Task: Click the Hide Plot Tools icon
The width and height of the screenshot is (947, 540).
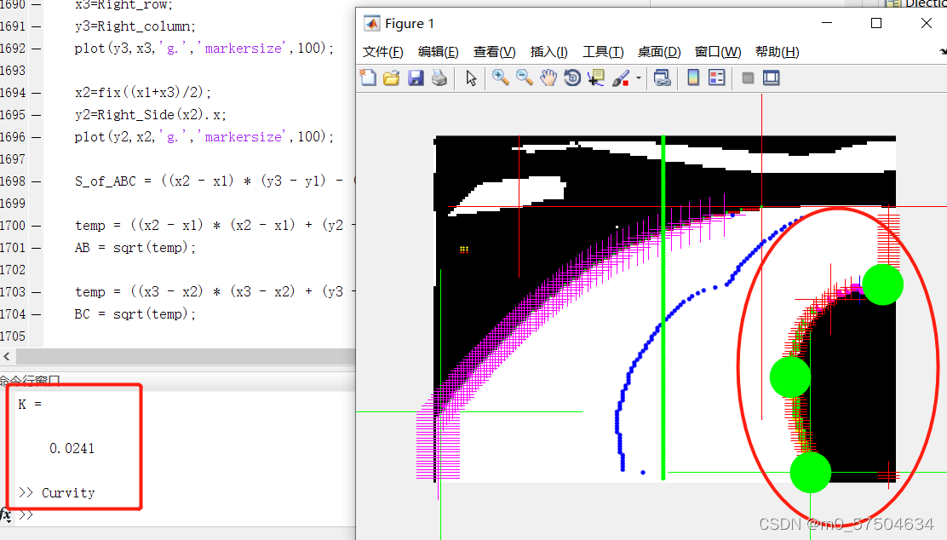Action: click(x=748, y=78)
